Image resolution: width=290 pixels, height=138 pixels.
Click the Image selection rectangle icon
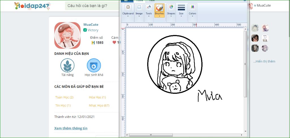pyautogui.click(x=139, y=7)
